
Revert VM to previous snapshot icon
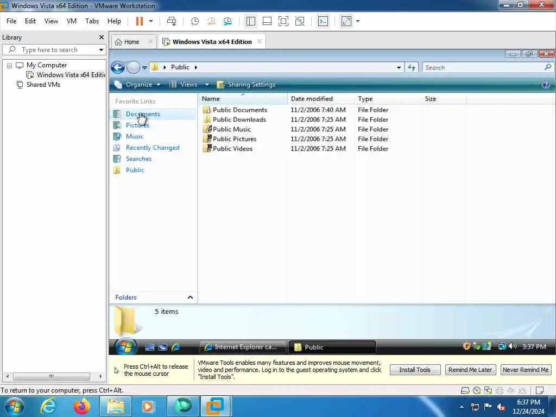click(x=211, y=21)
